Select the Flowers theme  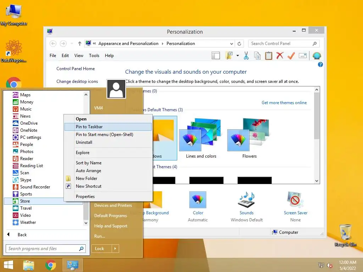249,138
